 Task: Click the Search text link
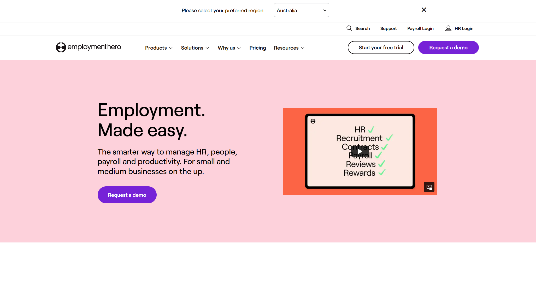click(x=362, y=28)
